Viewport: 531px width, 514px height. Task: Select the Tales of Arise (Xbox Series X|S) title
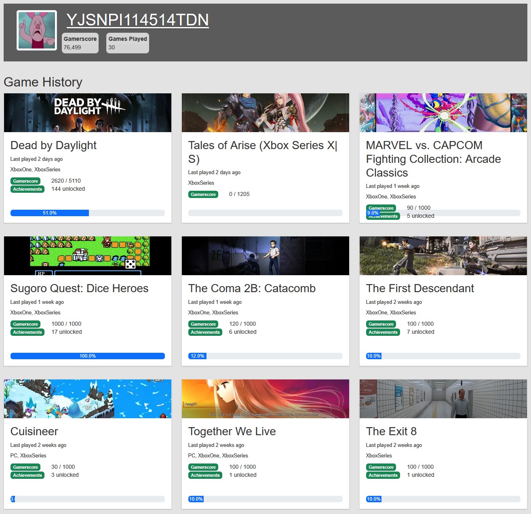click(x=263, y=152)
